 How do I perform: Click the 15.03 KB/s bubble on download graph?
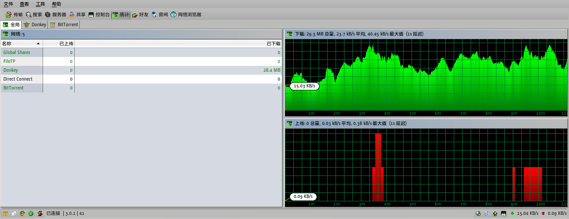305,86
